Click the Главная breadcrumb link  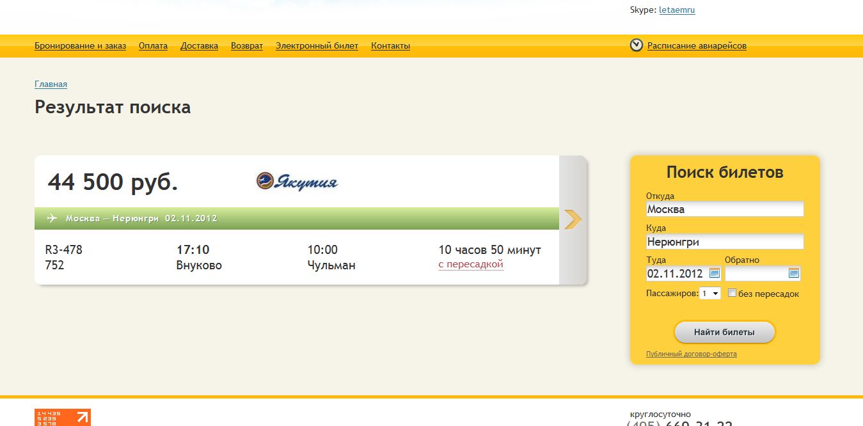51,84
